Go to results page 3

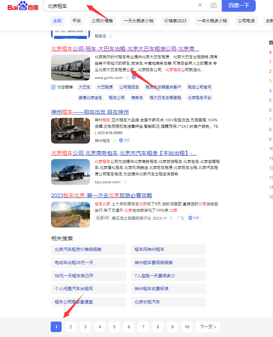85,327
